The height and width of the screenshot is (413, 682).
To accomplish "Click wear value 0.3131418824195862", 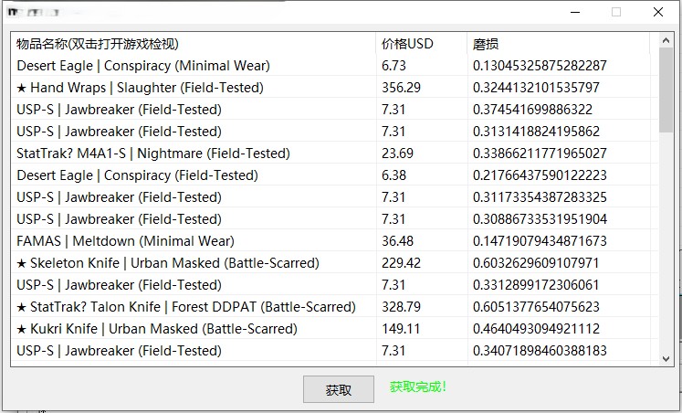I will [x=536, y=132].
